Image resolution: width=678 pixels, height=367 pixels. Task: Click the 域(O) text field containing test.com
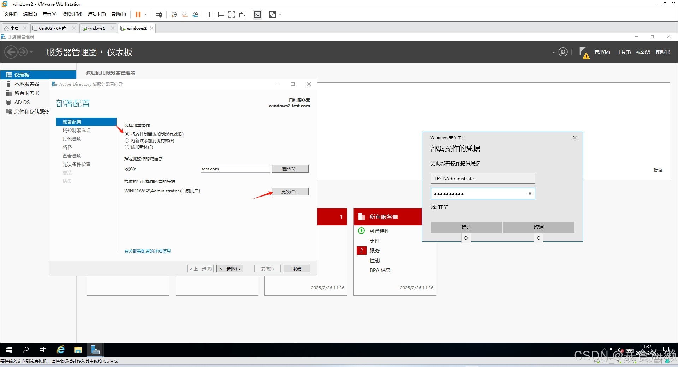point(235,169)
